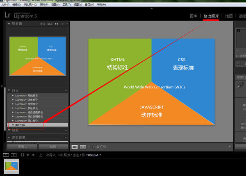Collapse the Navigator panel triangle
The image size is (246, 176).
(9, 24)
